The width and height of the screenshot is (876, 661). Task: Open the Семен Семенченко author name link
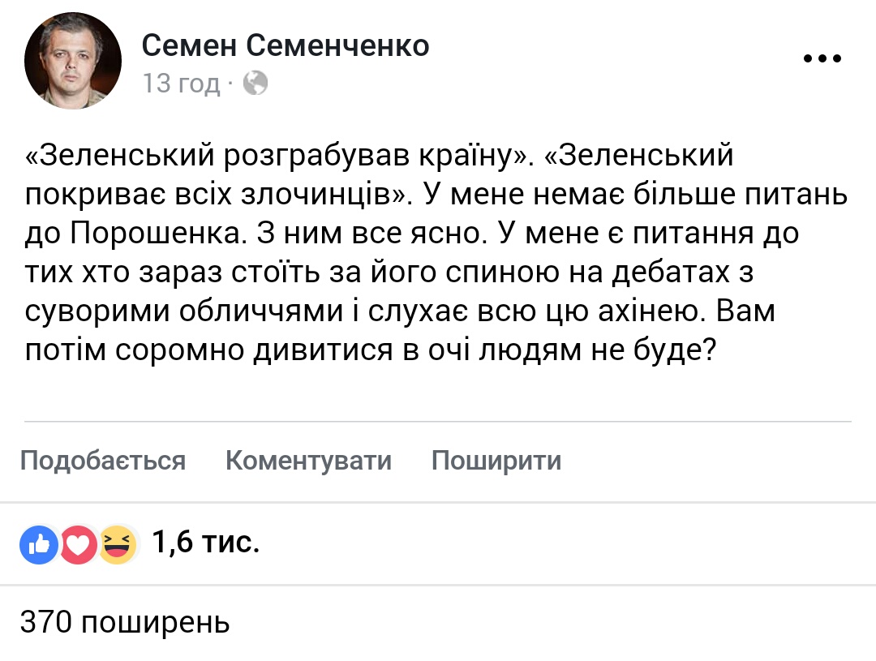(x=286, y=45)
